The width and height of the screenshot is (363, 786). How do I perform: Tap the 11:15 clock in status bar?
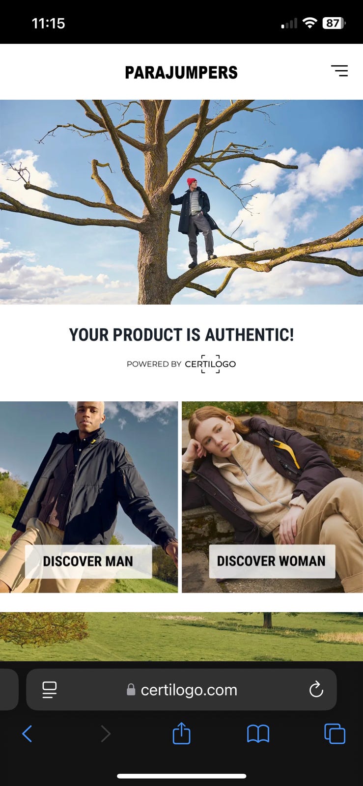pyautogui.click(x=48, y=23)
